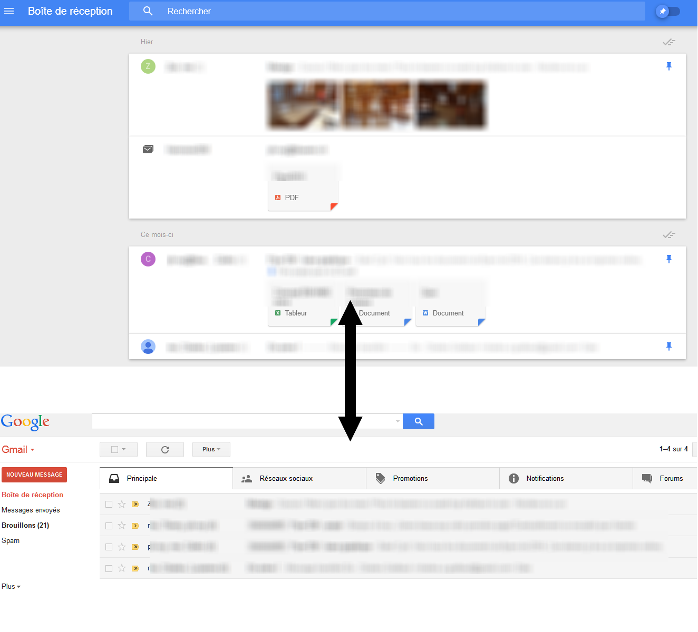Image resolution: width=698 pixels, height=632 pixels.
Task: Switch to the Principale tab
Action: (x=166, y=478)
